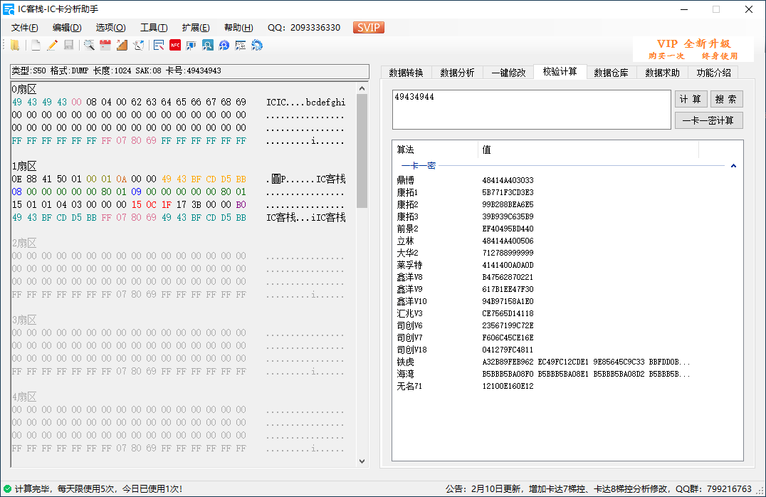The height and width of the screenshot is (497, 766).
Task: Click the teal square magnifier shortcut icon
Action: [208, 46]
